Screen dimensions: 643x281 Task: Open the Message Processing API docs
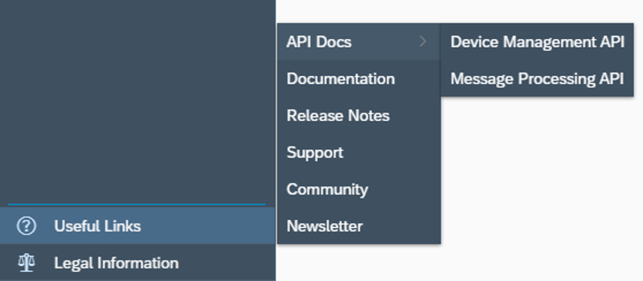[x=537, y=78]
